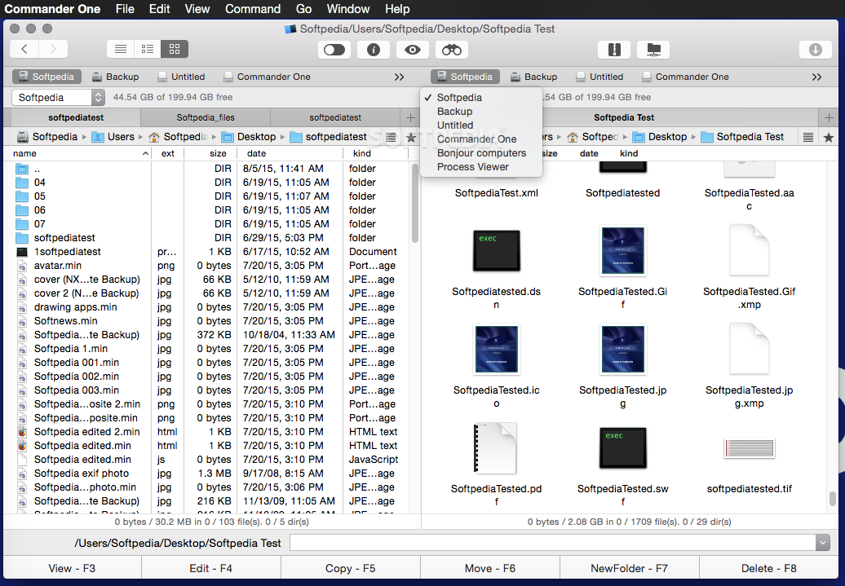
Task: Switch to brief list view mode
Action: pos(120,49)
